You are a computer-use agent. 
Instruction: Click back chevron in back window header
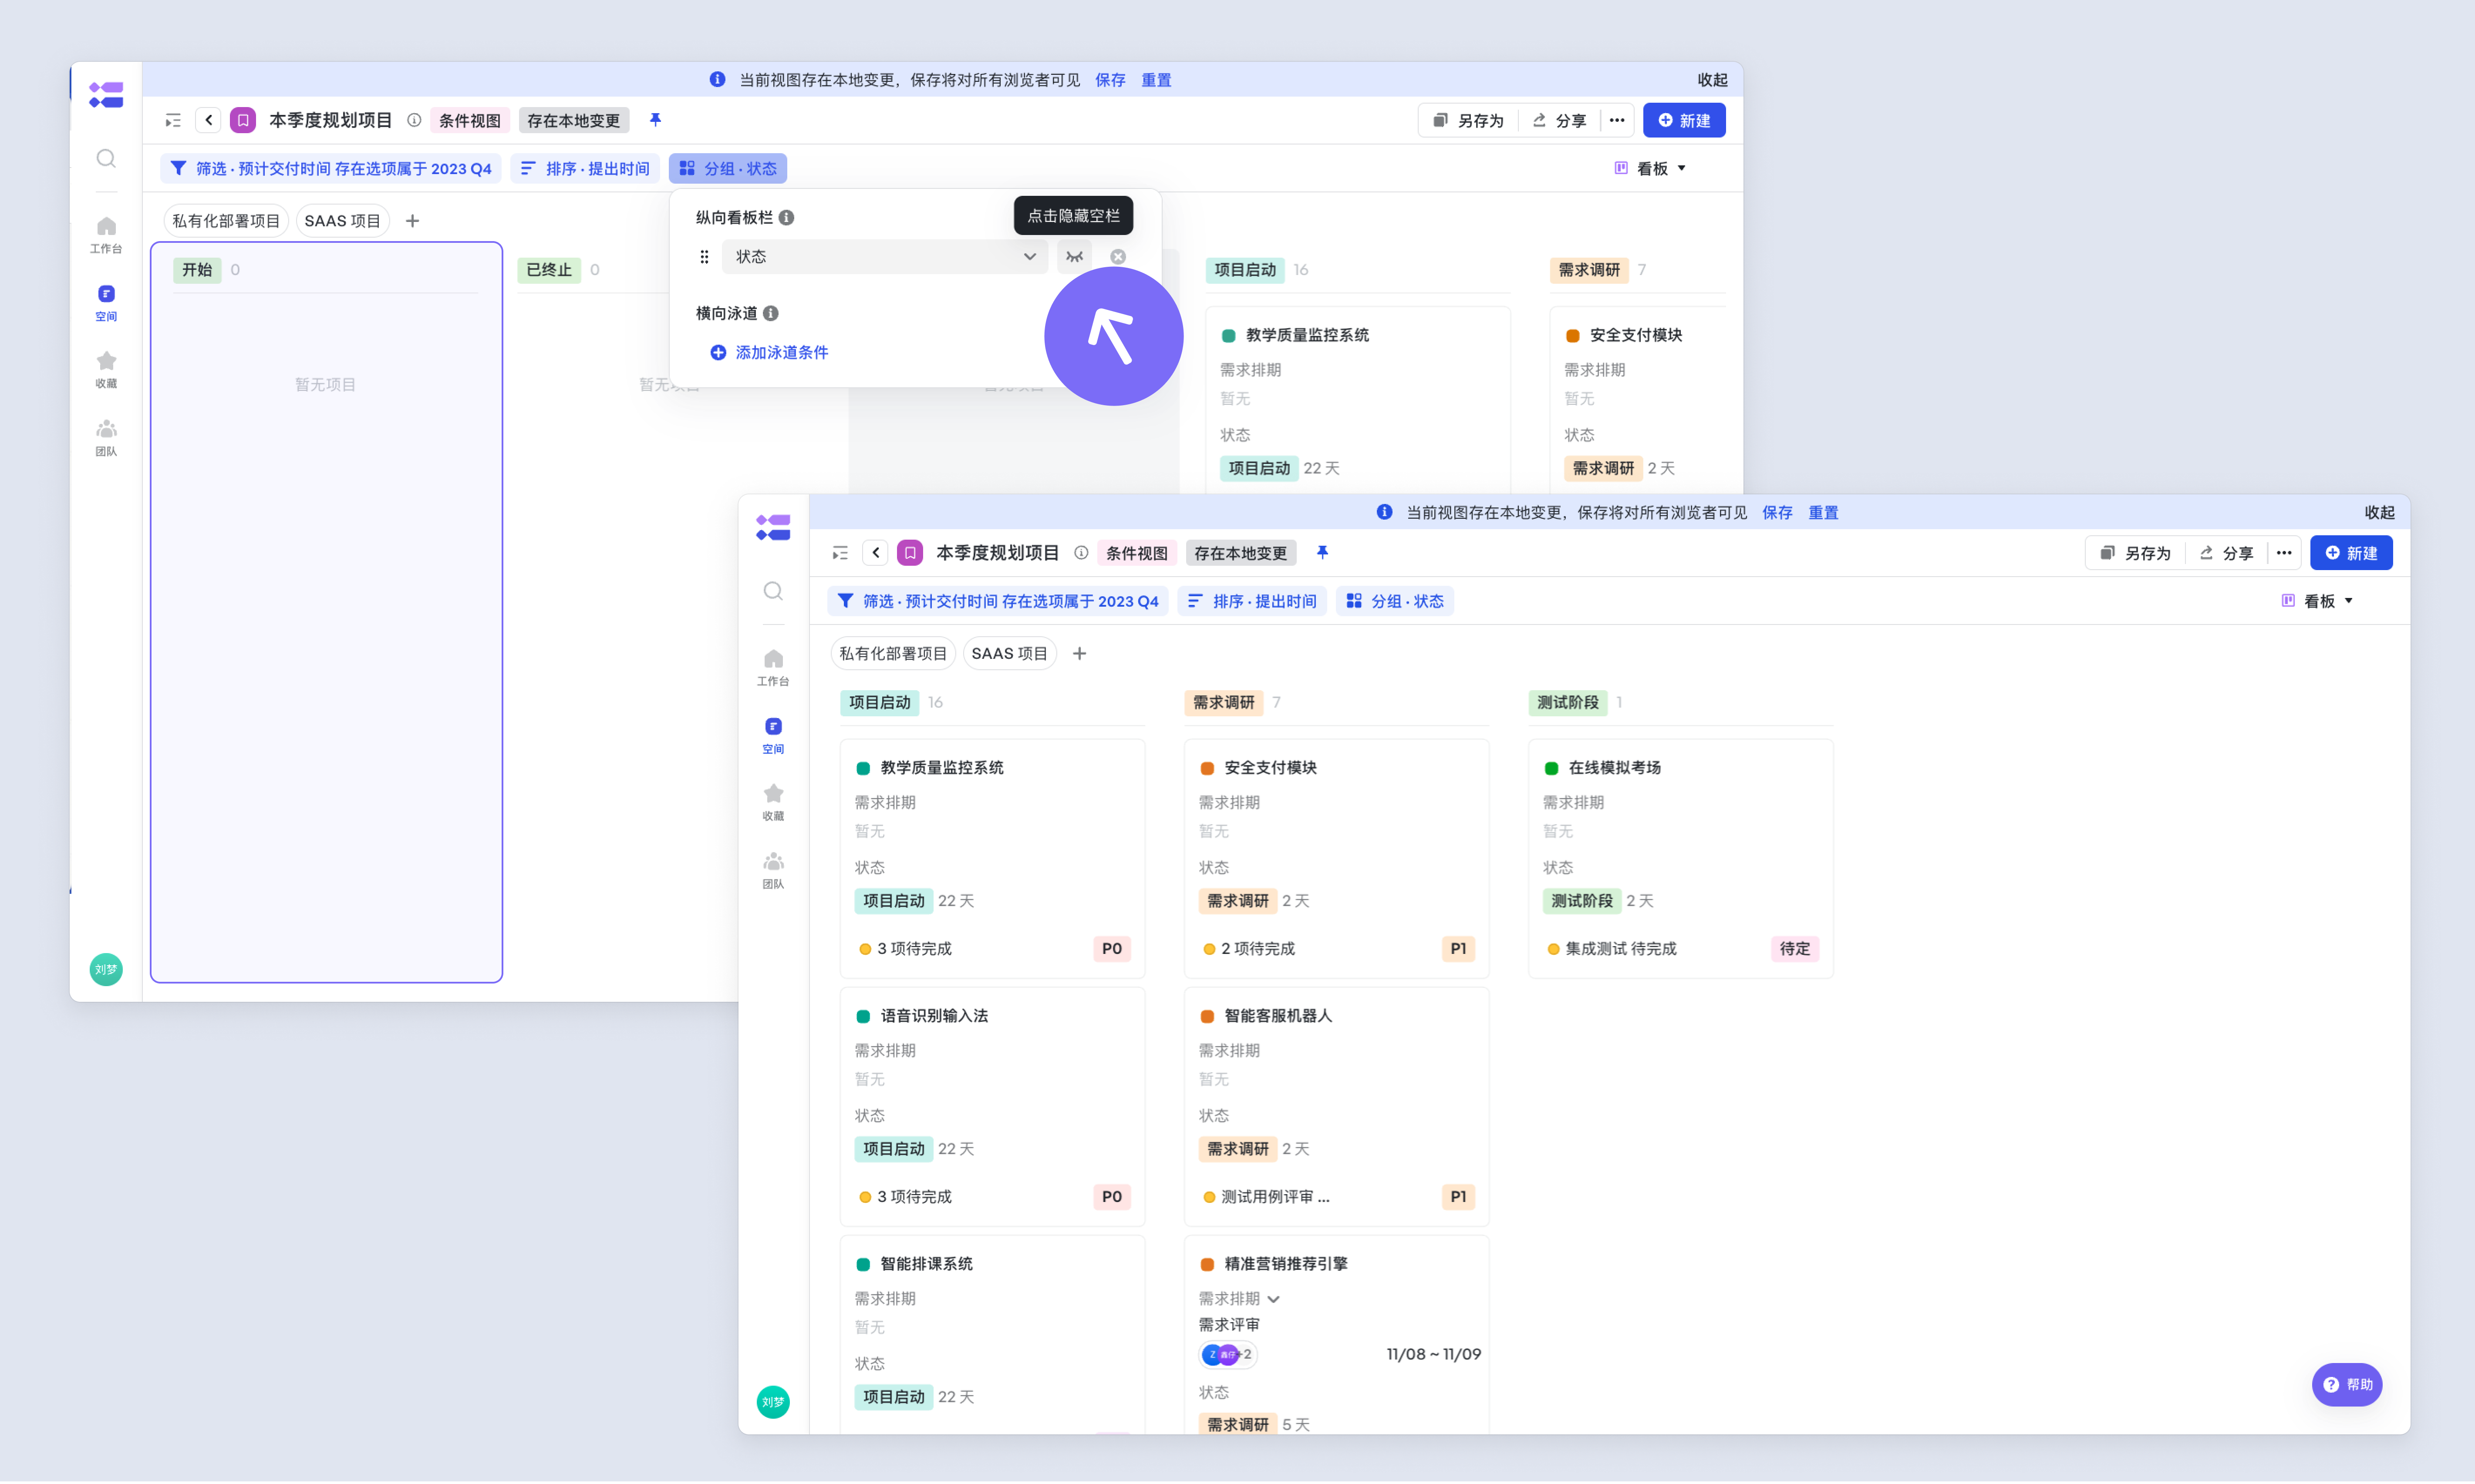(208, 120)
